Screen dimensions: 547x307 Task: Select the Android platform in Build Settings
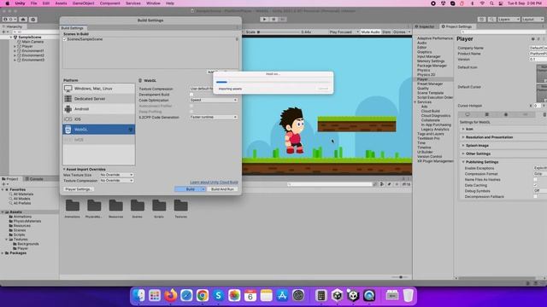coord(99,109)
